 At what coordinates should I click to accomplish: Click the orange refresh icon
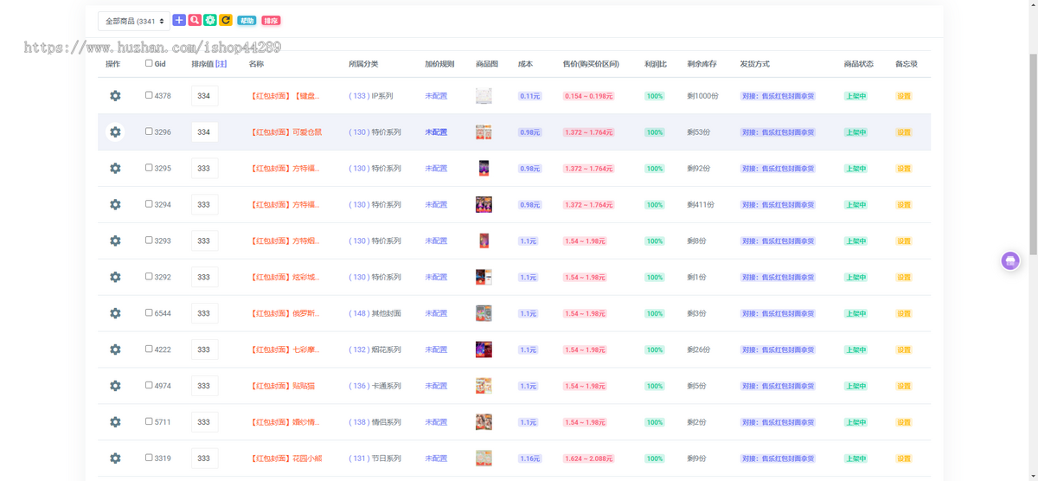pyautogui.click(x=226, y=20)
